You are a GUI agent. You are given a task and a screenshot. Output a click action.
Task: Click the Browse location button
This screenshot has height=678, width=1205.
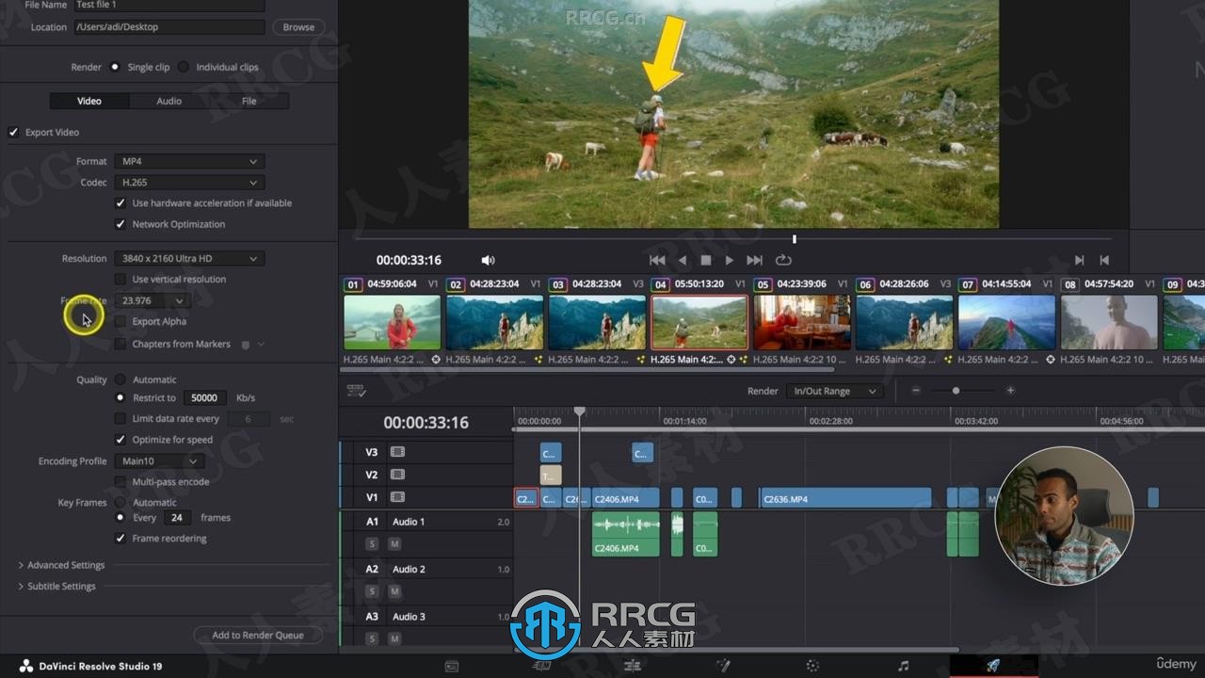298,27
